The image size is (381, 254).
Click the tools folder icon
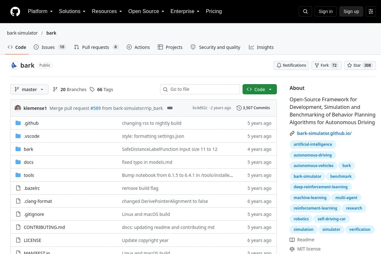coord(18,175)
